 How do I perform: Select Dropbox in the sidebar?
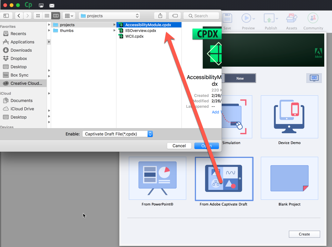pyautogui.click(x=23, y=58)
